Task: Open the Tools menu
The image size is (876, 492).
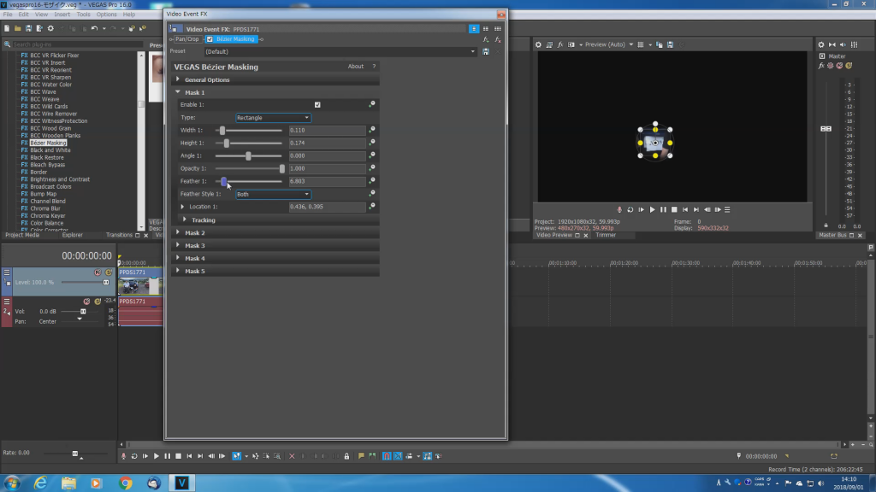Action: pos(83,15)
